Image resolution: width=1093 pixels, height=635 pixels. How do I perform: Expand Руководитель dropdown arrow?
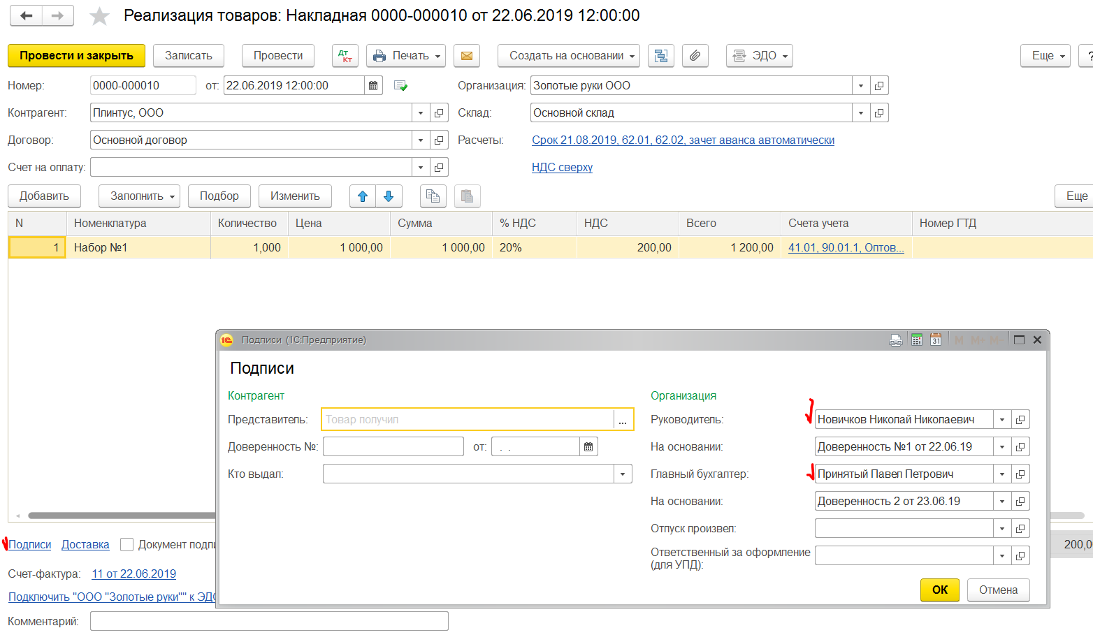coord(1002,419)
